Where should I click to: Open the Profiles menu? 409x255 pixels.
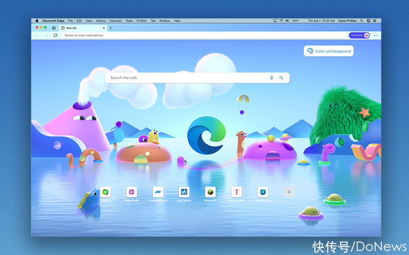142,21
